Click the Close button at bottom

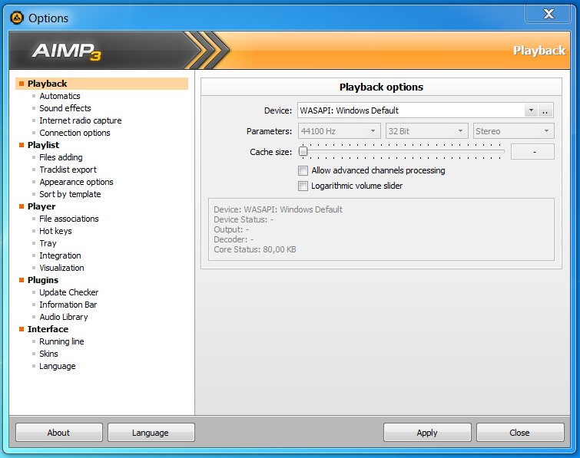tap(520, 433)
